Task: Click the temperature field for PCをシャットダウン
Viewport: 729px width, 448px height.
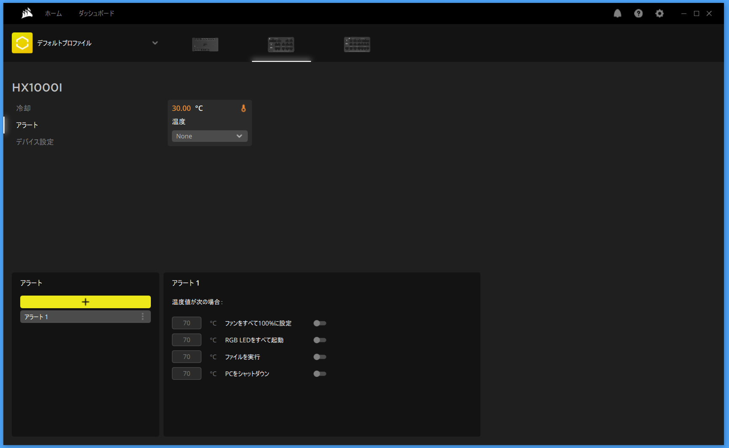Action: coord(187,373)
